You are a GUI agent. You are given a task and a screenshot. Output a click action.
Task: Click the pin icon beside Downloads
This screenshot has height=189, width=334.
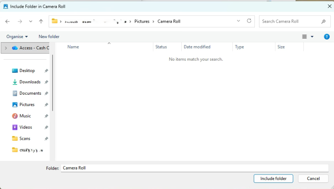(x=46, y=82)
